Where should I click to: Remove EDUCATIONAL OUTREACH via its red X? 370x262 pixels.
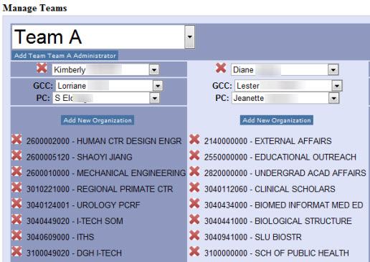(194, 155)
